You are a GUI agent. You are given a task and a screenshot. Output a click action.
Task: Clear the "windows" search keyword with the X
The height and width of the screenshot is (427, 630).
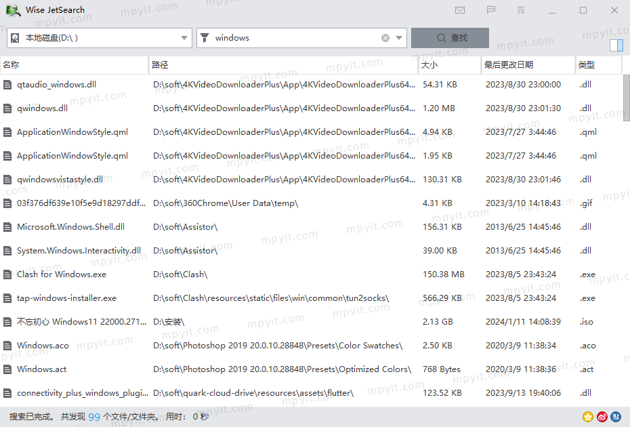pyautogui.click(x=385, y=38)
